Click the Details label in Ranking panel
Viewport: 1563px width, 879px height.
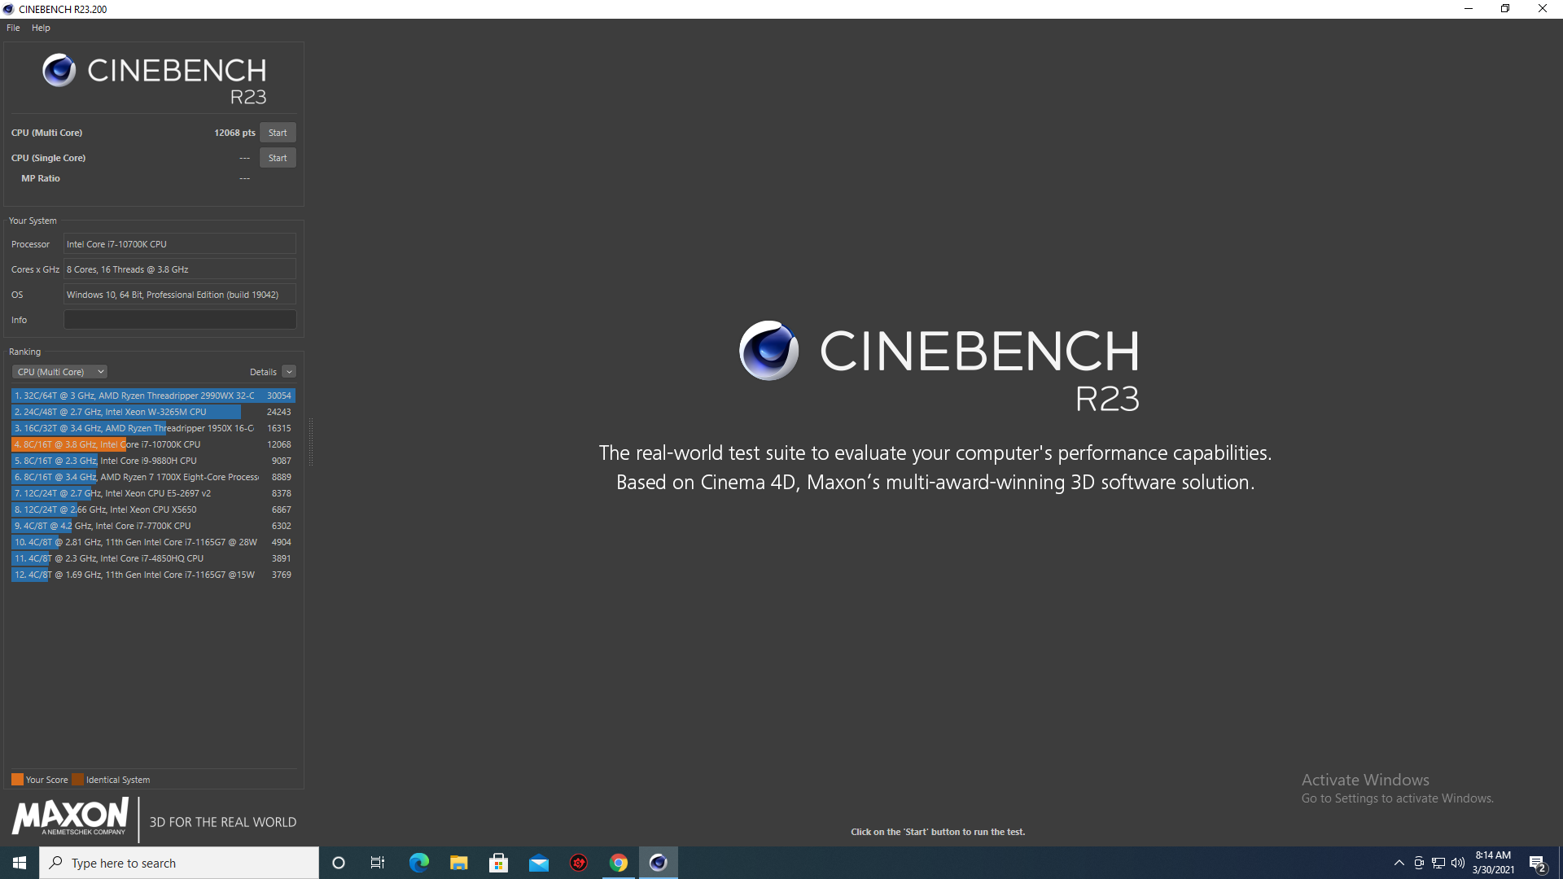[263, 372]
